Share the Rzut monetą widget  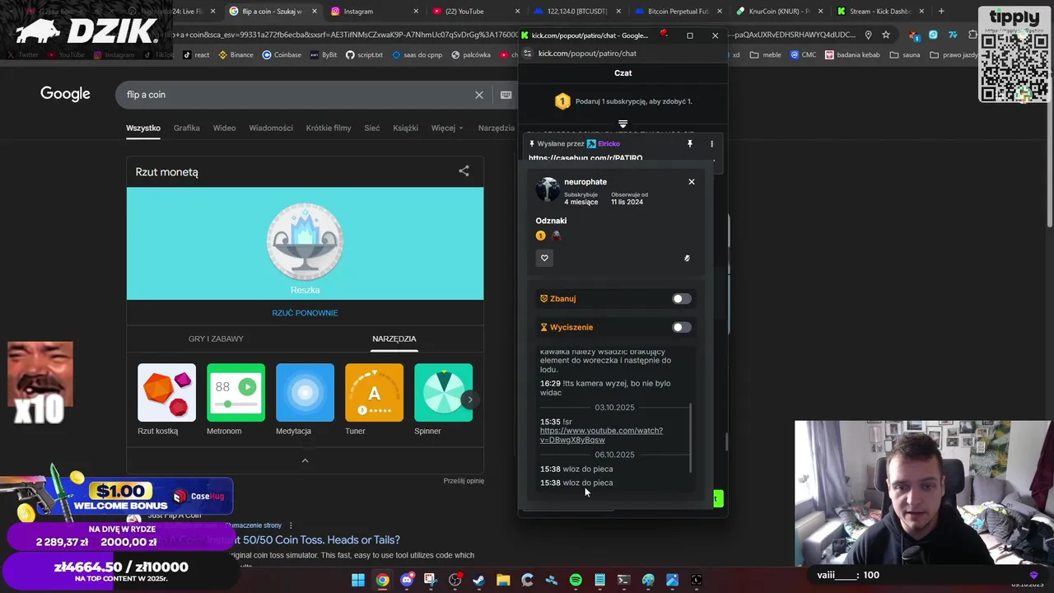point(464,171)
